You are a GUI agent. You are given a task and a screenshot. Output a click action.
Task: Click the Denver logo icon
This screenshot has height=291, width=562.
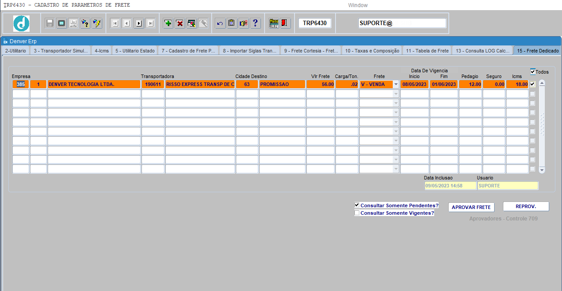(21, 23)
